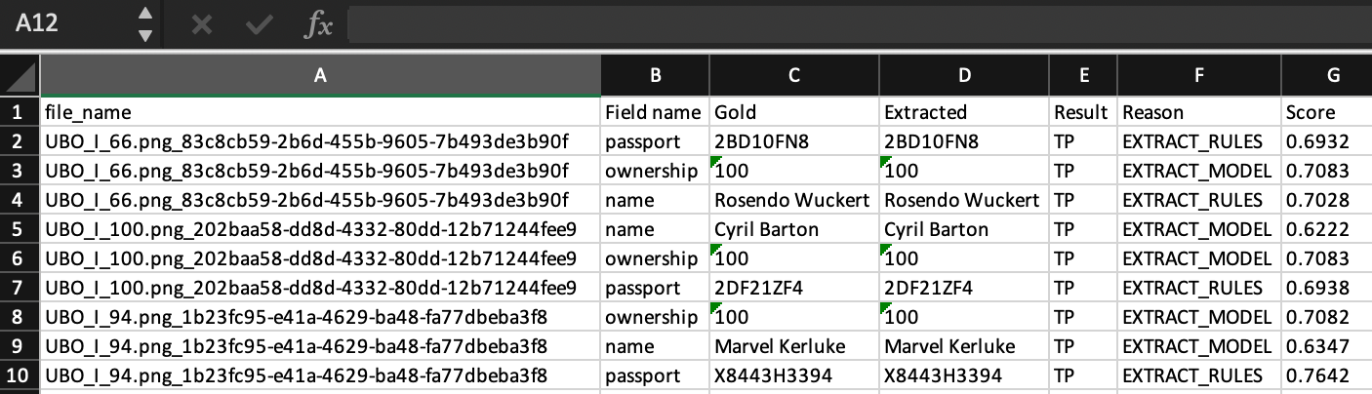The height and width of the screenshot is (394, 1372).
Task: Click the name box up arrow
Action: pos(145,15)
